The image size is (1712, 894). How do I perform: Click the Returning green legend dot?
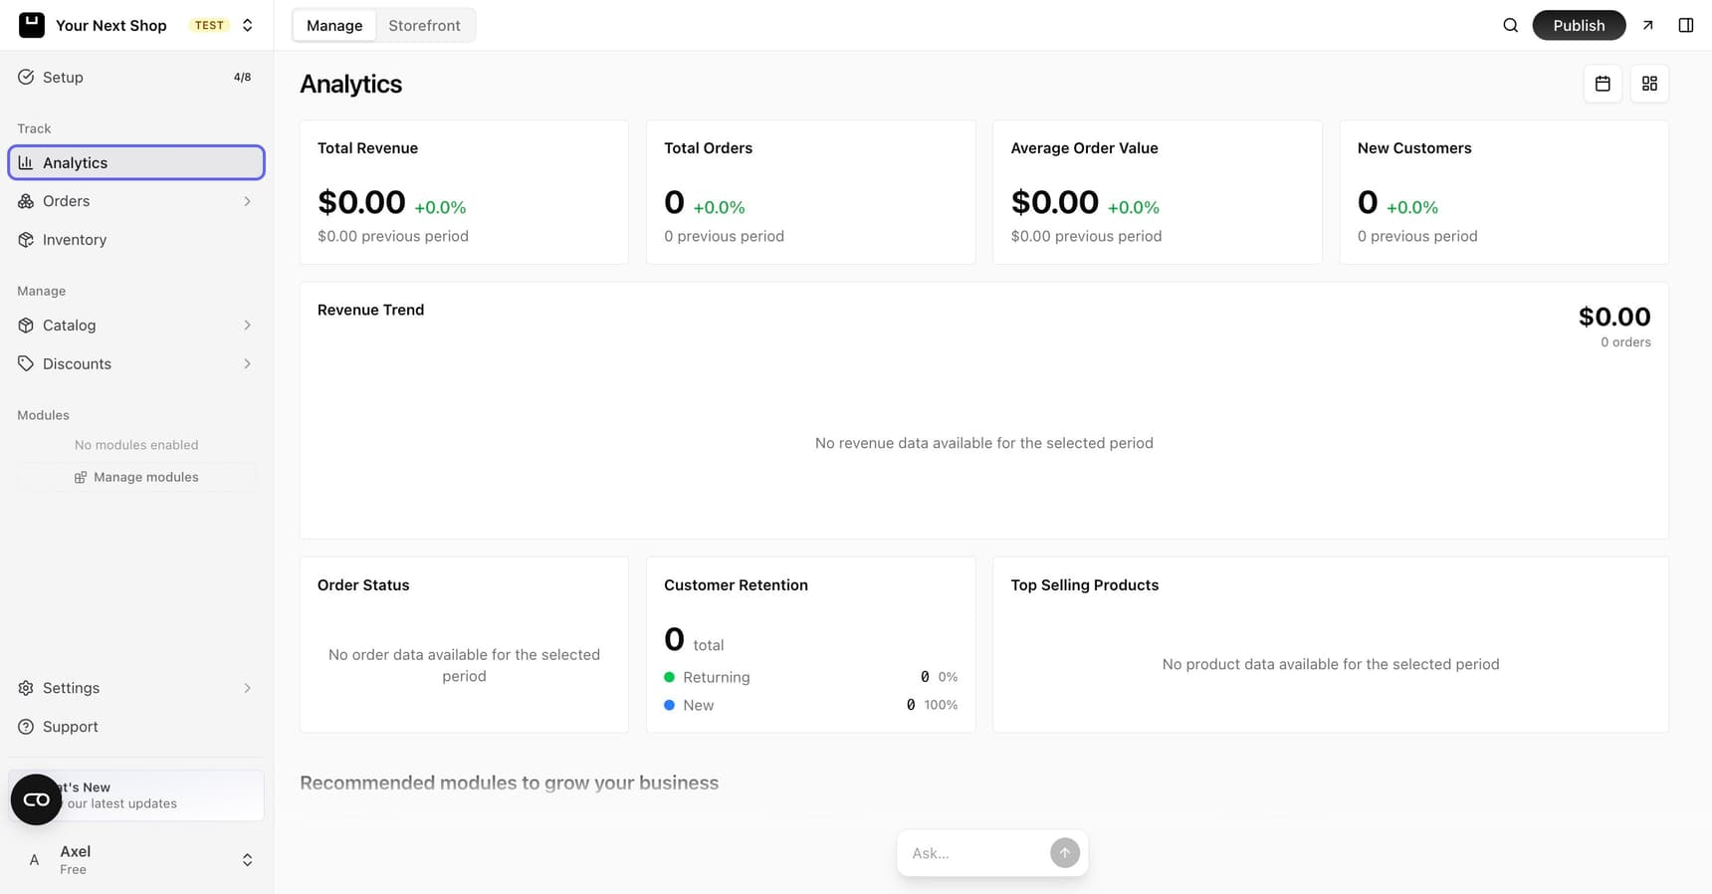[670, 677]
